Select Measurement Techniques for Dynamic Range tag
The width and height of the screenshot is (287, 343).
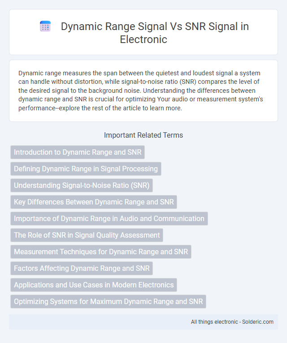click(x=101, y=252)
